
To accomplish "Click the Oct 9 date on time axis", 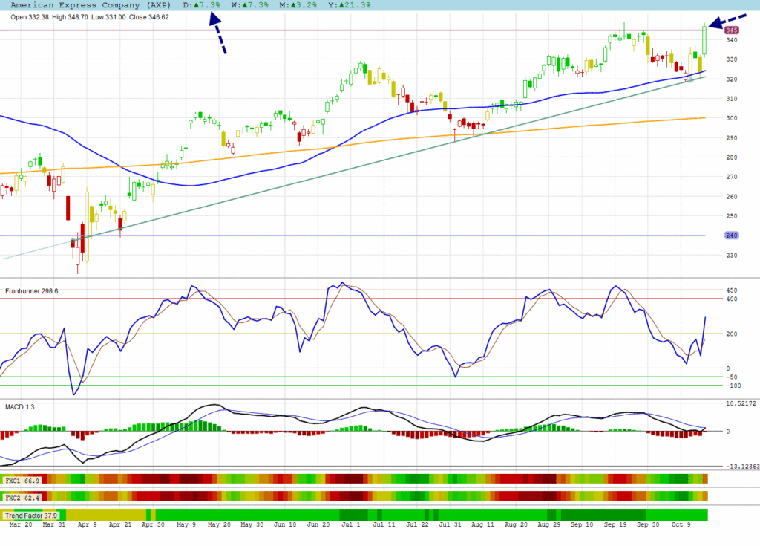I will point(680,525).
